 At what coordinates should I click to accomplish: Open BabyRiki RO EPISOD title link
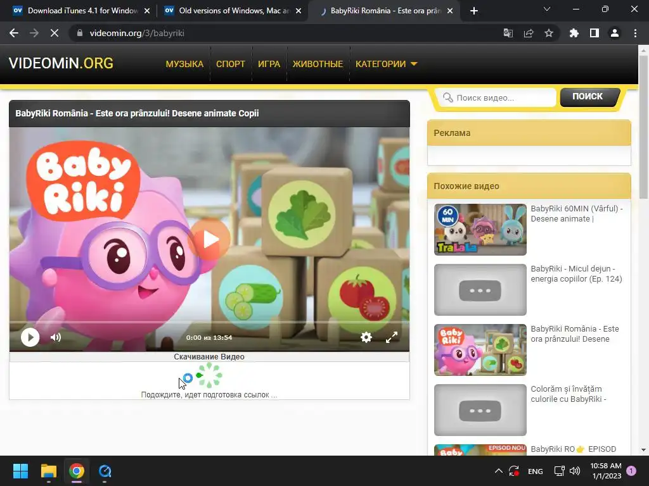pyautogui.click(x=573, y=449)
